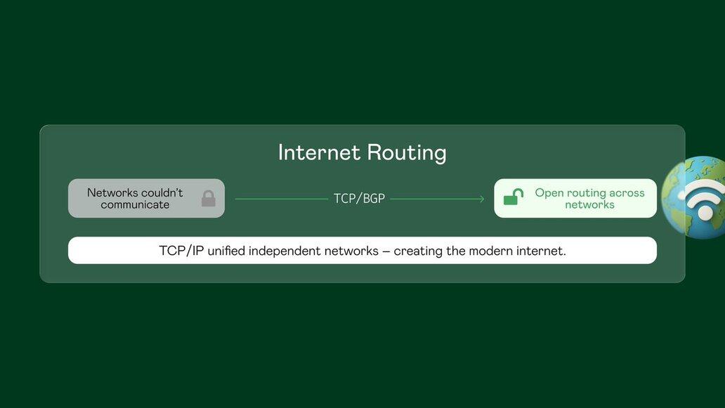Click the green line left of TCP/BGP

[282, 199]
